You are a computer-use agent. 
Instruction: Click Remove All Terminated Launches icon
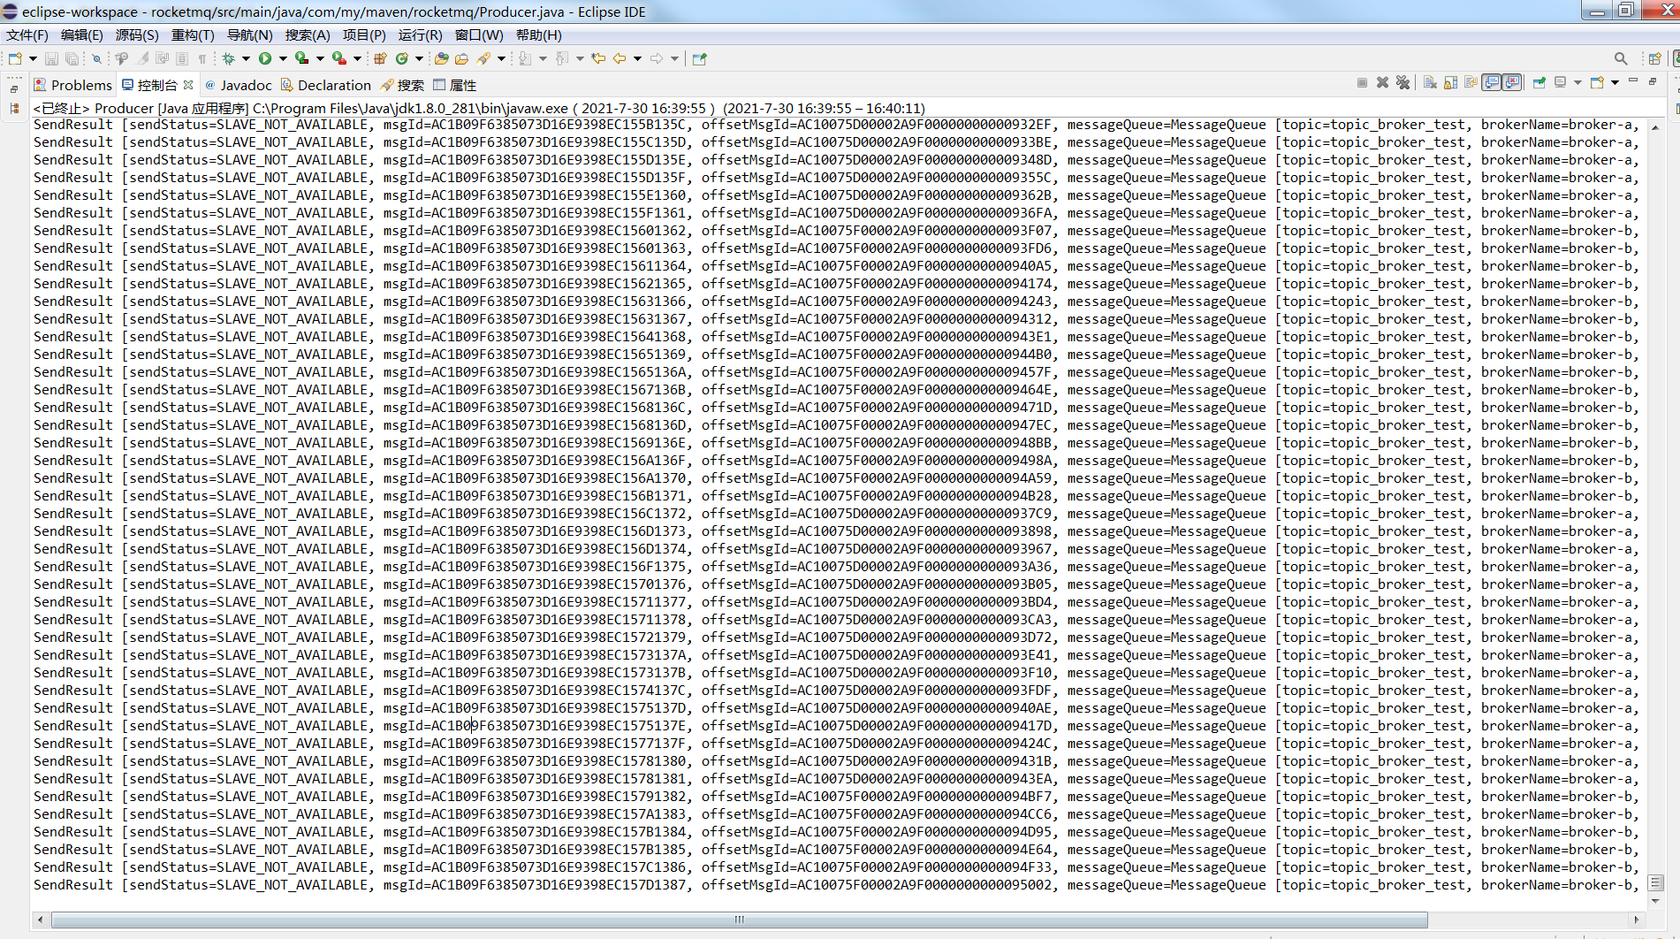(1403, 82)
